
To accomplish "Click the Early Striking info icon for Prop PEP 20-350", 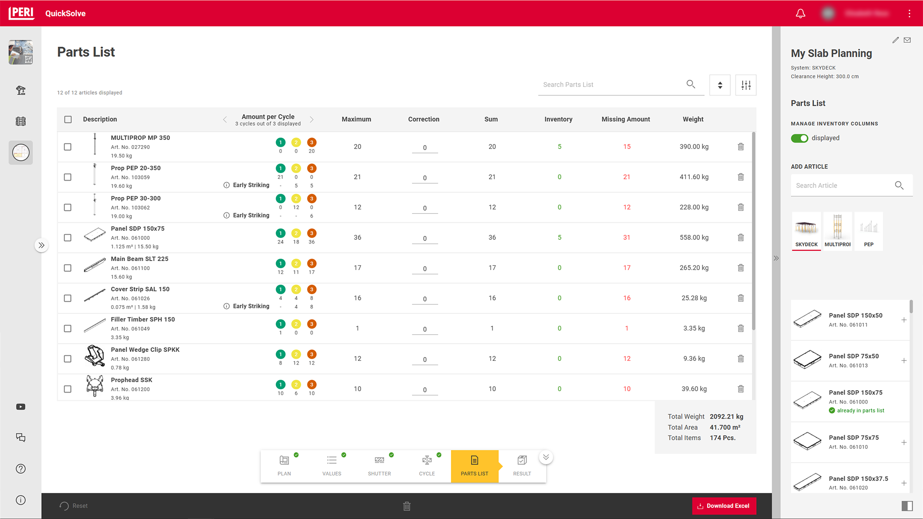I will click(226, 185).
